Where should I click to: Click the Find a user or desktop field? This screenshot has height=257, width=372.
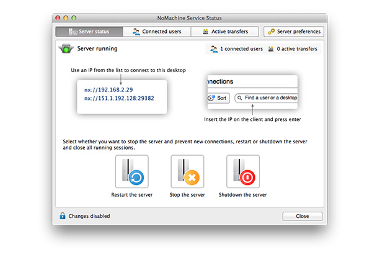pyautogui.click(x=267, y=98)
